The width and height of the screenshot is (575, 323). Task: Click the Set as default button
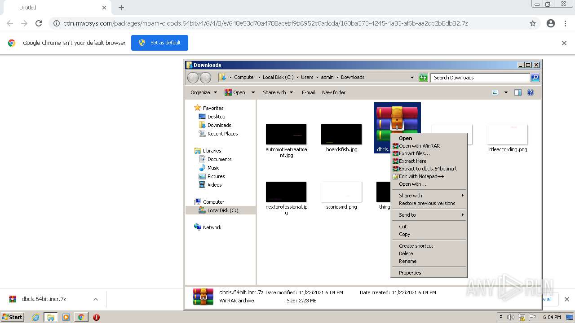tap(159, 43)
